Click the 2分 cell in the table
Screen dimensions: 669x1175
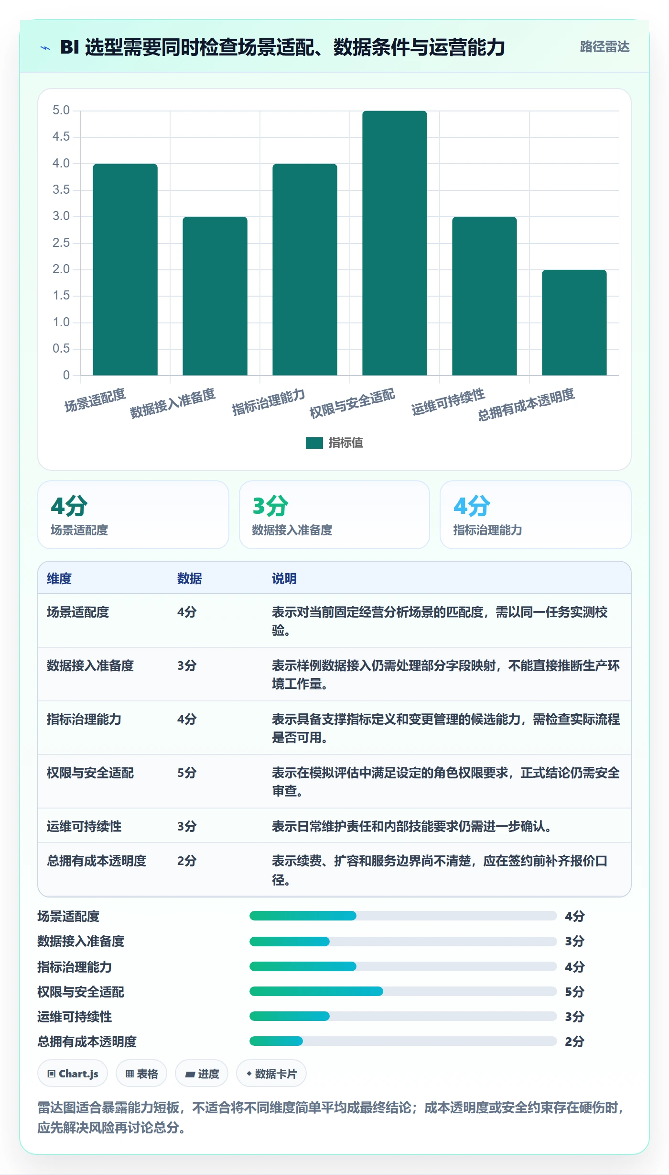187,861
